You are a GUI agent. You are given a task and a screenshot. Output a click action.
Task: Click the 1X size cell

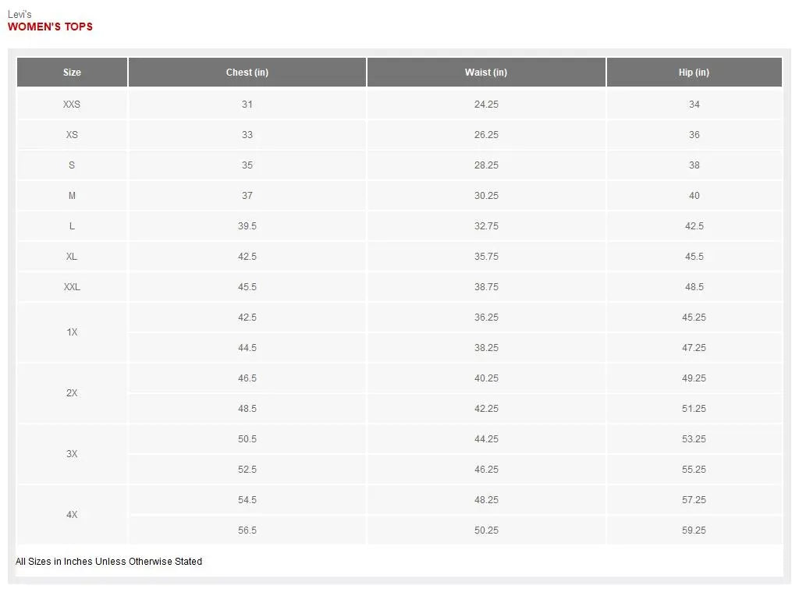point(72,332)
